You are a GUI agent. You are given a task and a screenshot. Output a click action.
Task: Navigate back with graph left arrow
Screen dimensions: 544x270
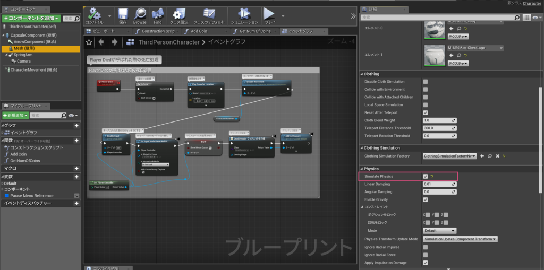pos(101,42)
